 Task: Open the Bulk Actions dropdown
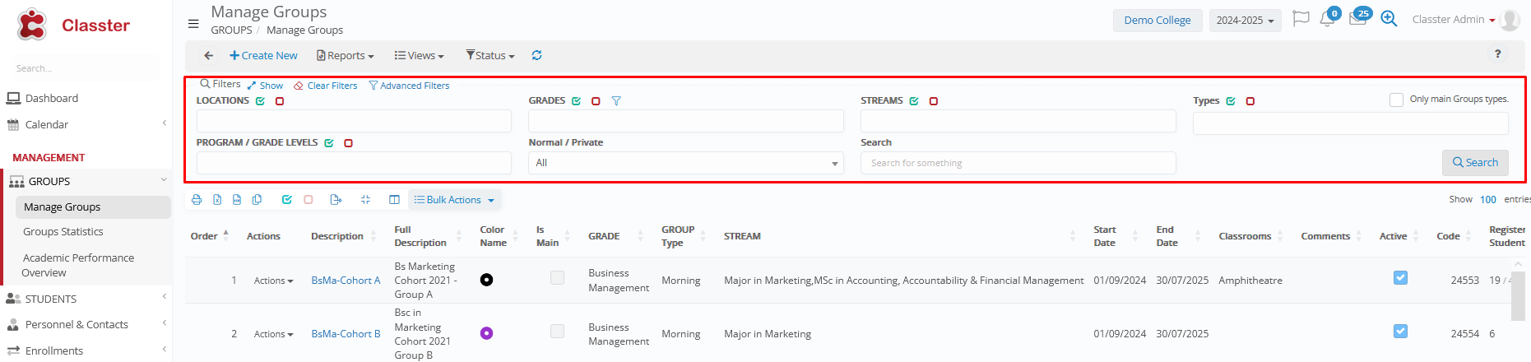tap(454, 200)
